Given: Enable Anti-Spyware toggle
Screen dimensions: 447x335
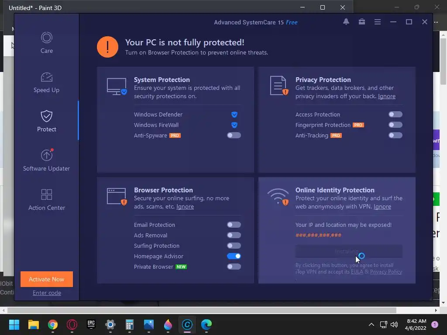Looking at the screenshot, I should [x=234, y=135].
